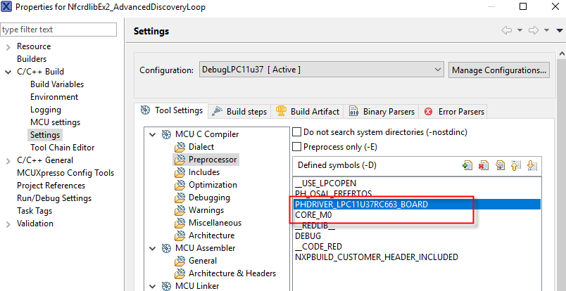Click the Edit defined symbol icon

[x=499, y=166]
